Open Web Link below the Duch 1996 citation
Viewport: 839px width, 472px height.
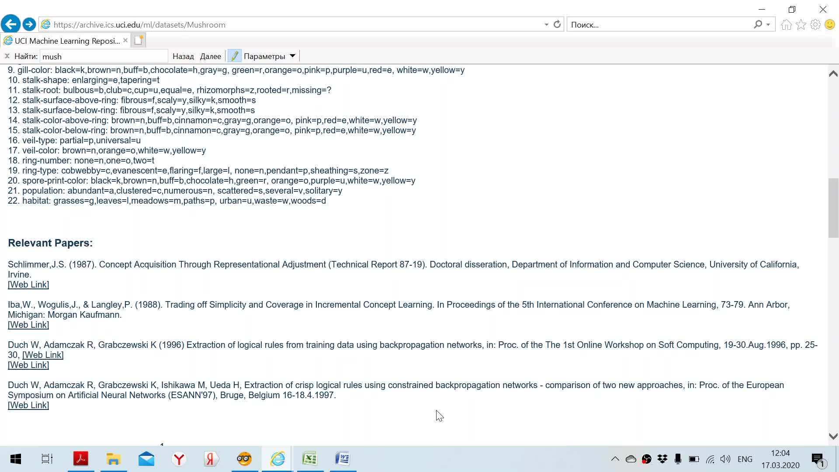[x=28, y=365]
